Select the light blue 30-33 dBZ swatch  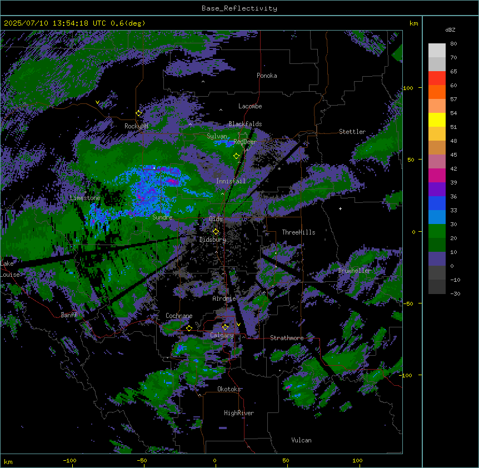tap(437, 217)
